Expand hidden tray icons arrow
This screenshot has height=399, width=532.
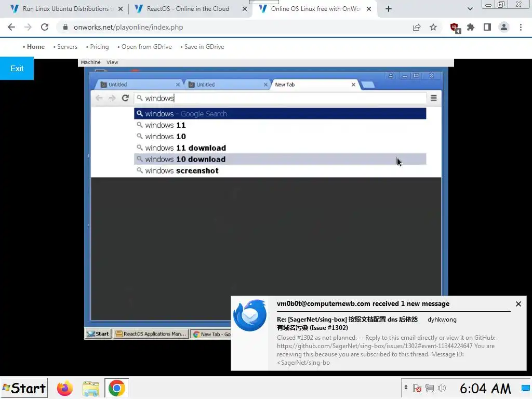[x=406, y=387]
